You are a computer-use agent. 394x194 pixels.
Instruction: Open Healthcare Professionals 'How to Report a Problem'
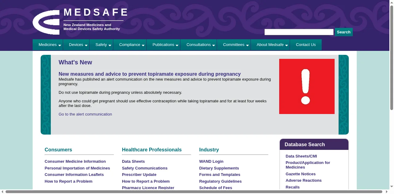pyautogui.click(x=146, y=181)
